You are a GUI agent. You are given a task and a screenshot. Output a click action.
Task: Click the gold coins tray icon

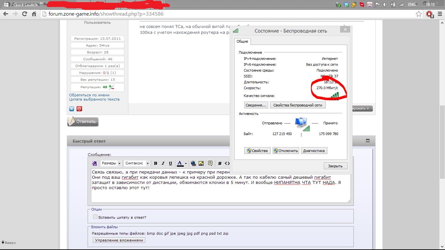(x=354, y=5)
